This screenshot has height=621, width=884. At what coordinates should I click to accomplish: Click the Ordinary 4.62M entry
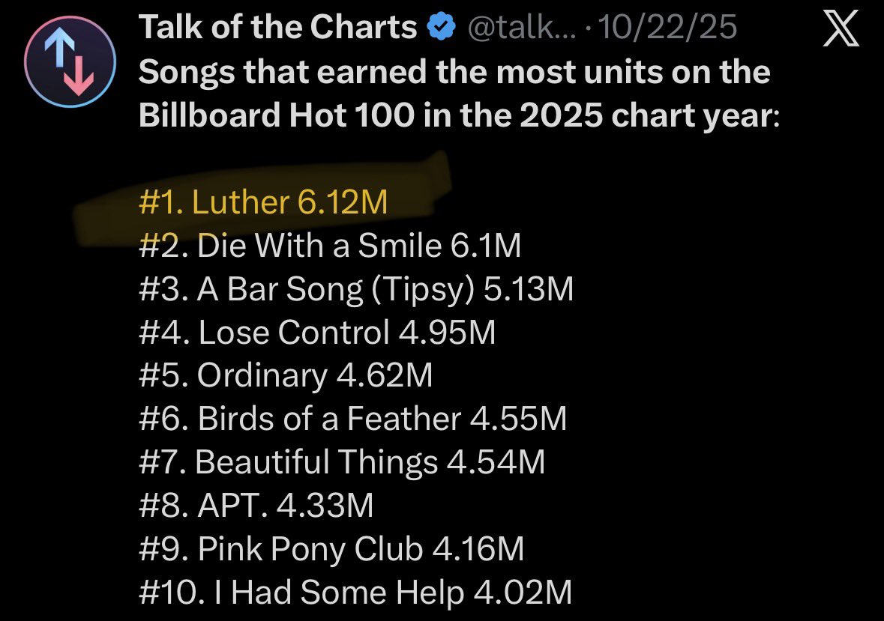[286, 375]
